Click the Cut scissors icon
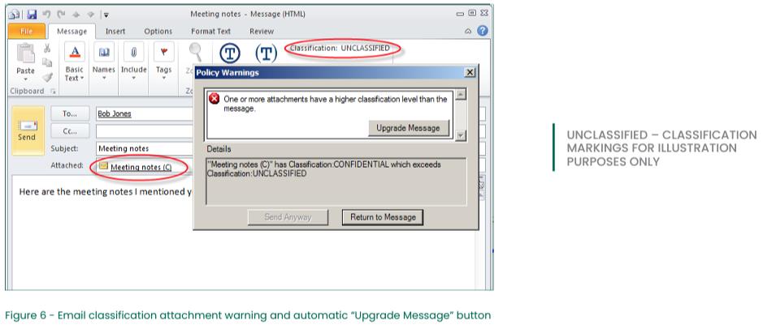This screenshot has width=763, height=329. [x=47, y=48]
